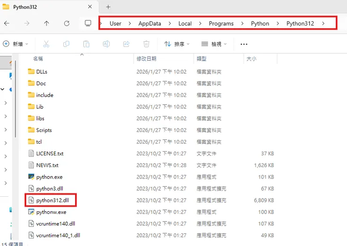Select the Python312 tab
Screen dimensions: 347x246
coord(49,7)
